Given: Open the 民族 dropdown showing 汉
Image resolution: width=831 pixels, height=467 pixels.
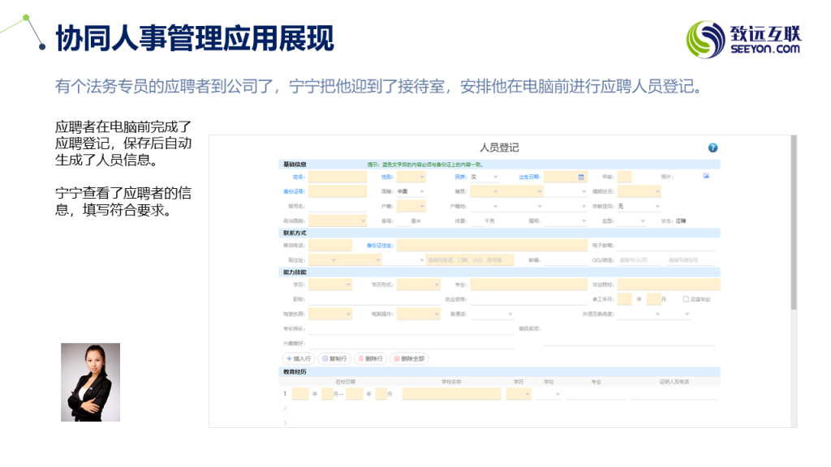Looking at the screenshot, I should (x=484, y=177).
